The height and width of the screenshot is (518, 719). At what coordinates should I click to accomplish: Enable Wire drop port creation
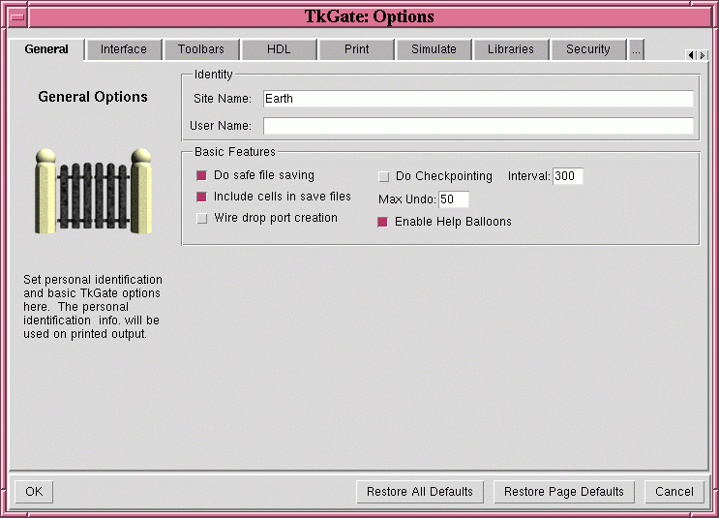tap(202, 219)
